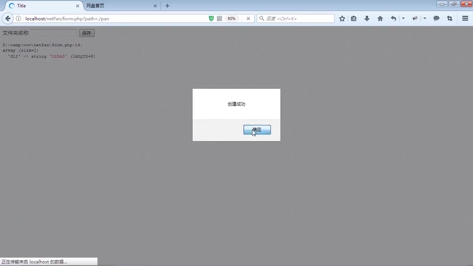Open the chat bubble toolbar icon
The height and width of the screenshot is (266, 473).
coord(436,18)
